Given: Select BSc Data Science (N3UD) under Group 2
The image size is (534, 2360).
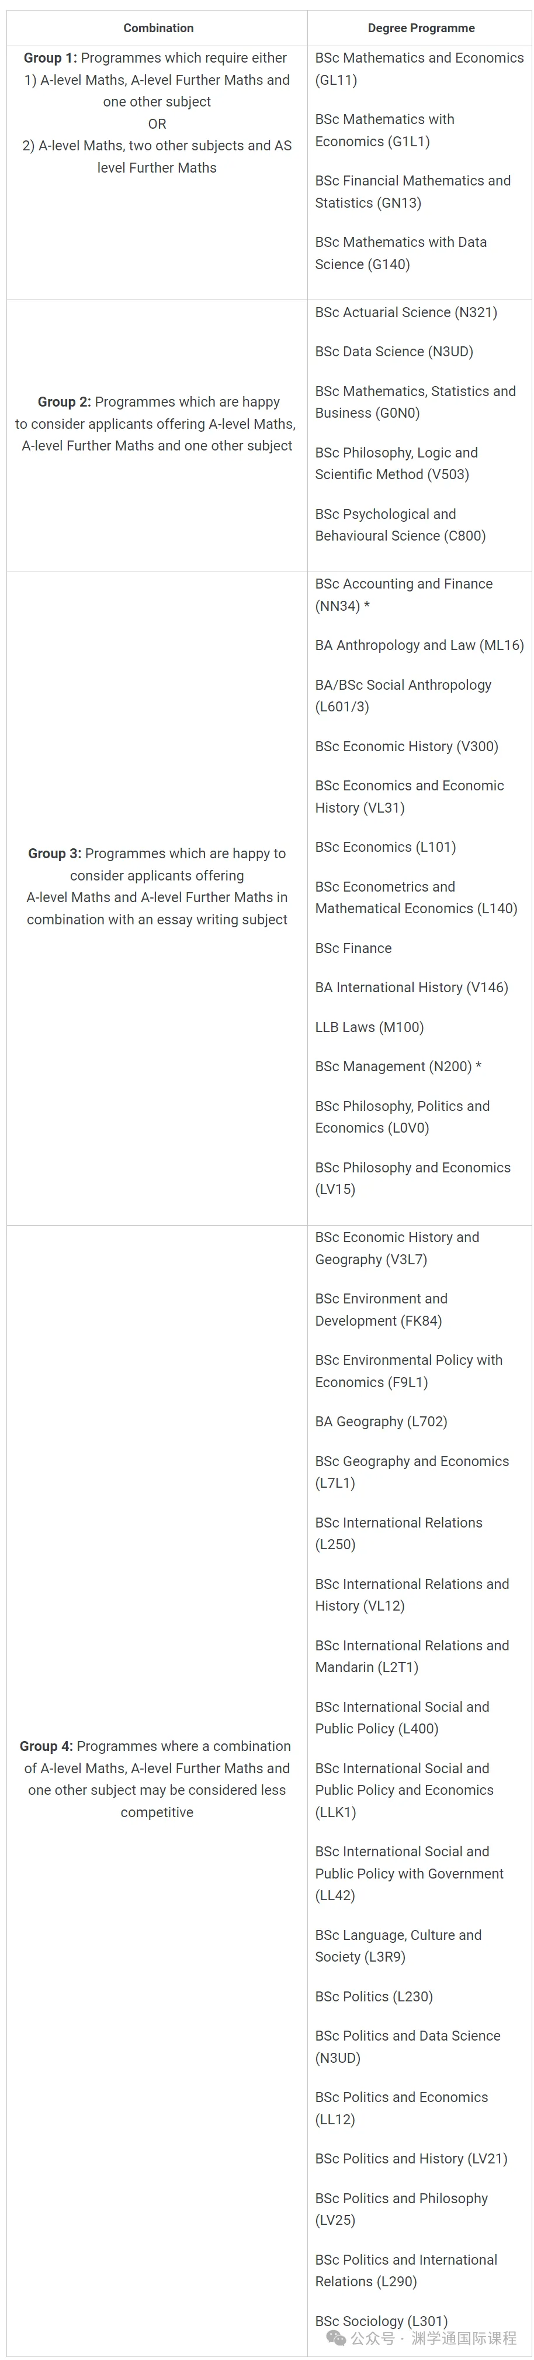Looking at the screenshot, I should pyautogui.click(x=394, y=352).
